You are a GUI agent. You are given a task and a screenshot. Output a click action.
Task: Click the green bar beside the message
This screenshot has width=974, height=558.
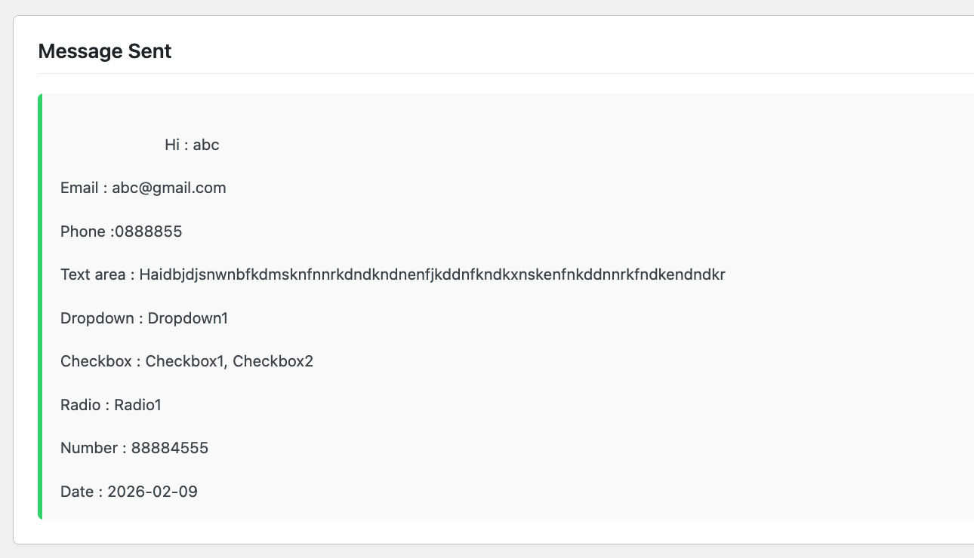40,306
